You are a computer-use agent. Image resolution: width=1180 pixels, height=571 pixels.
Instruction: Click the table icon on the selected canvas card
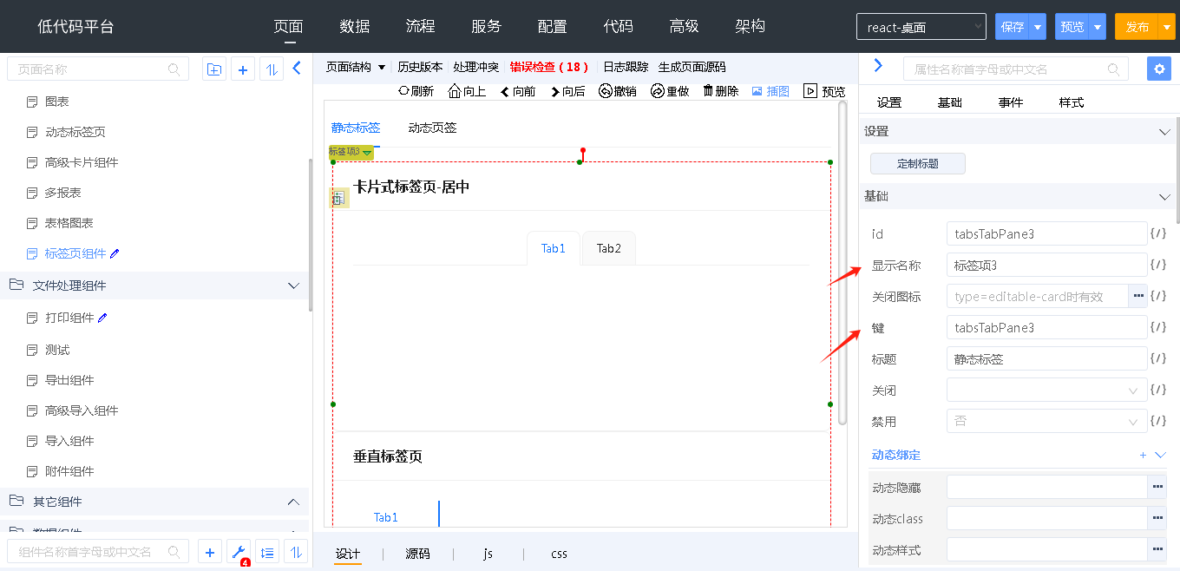coord(339,198)
